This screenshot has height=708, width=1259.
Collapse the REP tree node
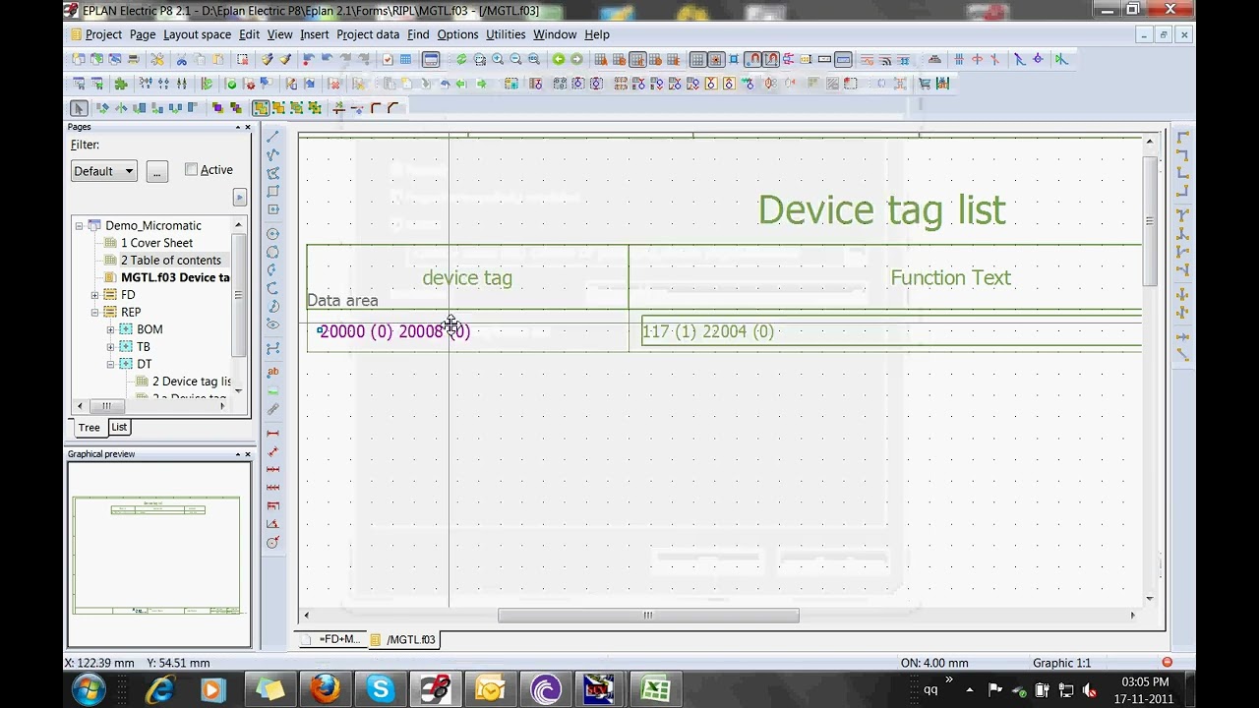pyautogui.click(x=94, y=312)
